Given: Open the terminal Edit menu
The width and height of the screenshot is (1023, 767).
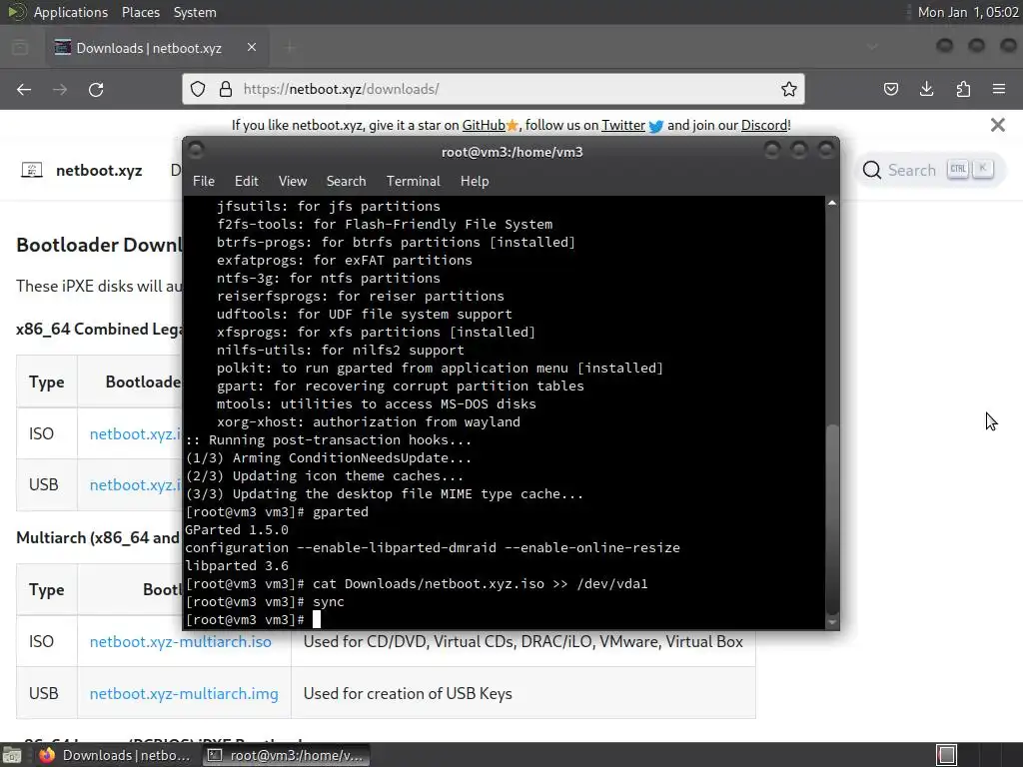Looking at the screenshot, I should point(246,182).
